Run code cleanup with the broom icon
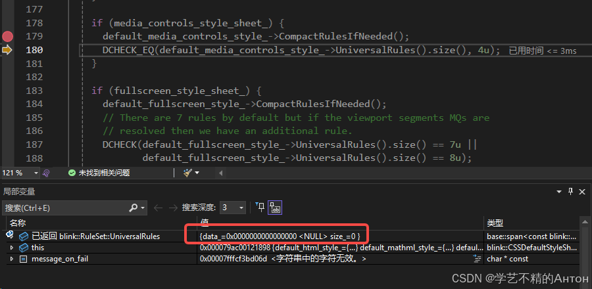Screen dimensions: 592x289 pos(187,173)
